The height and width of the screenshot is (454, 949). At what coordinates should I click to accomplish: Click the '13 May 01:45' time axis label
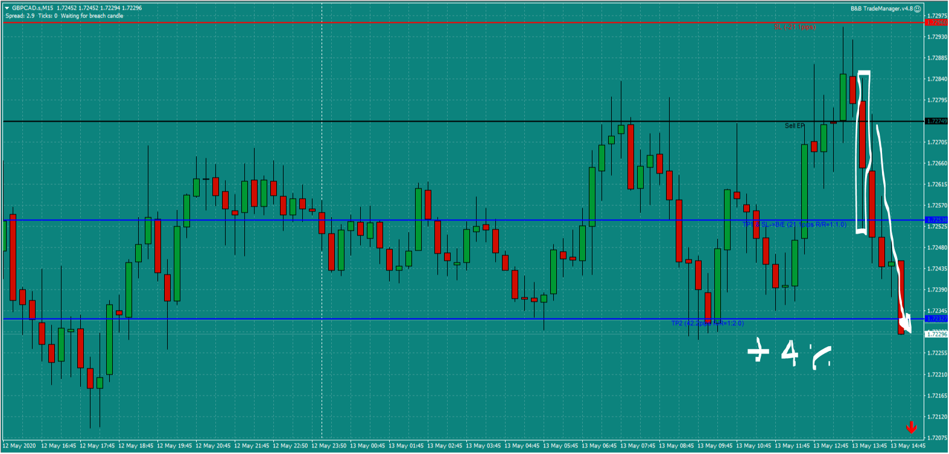point(406,446)
